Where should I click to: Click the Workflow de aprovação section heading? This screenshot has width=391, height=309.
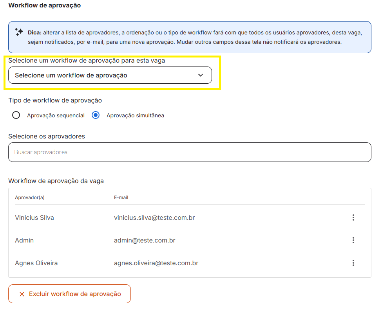click(x=45, y=5)
